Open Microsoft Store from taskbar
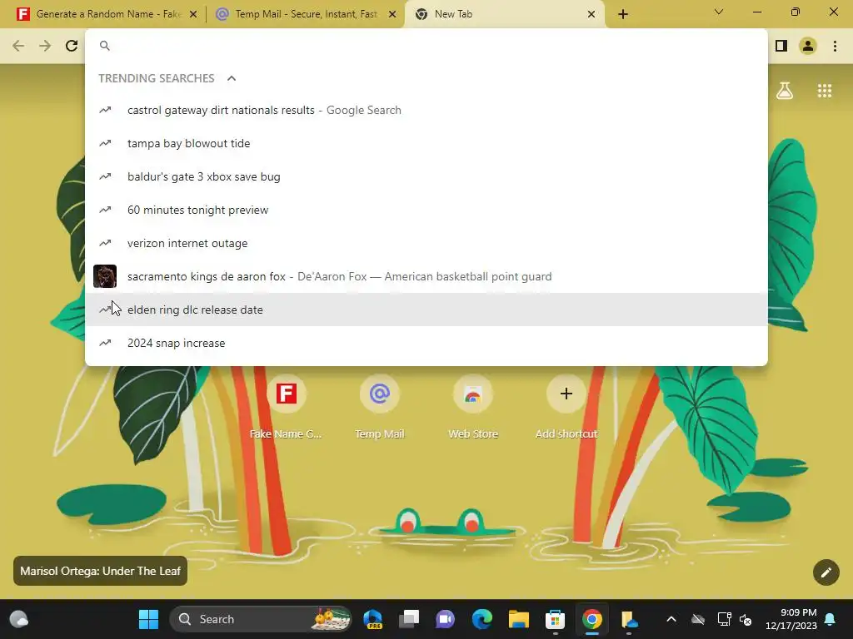This screenshot has height=639, width=853. click(555, 619)
